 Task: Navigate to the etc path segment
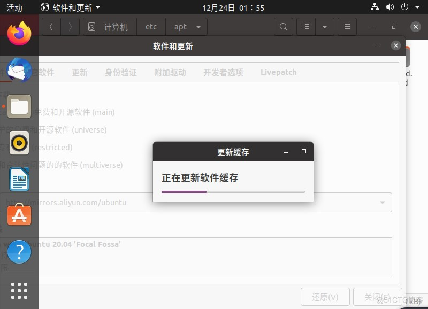click(x=151, y=27)
